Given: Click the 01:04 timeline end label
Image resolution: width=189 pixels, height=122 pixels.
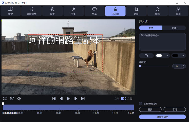Looking at the screenshot, I should tap(131, 113).
